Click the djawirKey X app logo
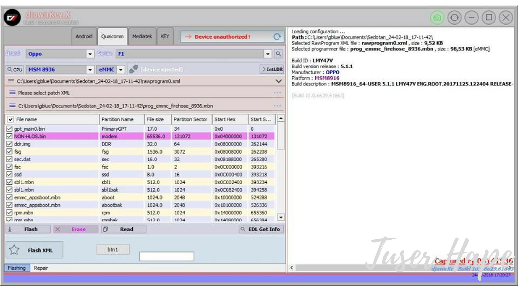This screenshot has height=291, width=518. (13, 17)
